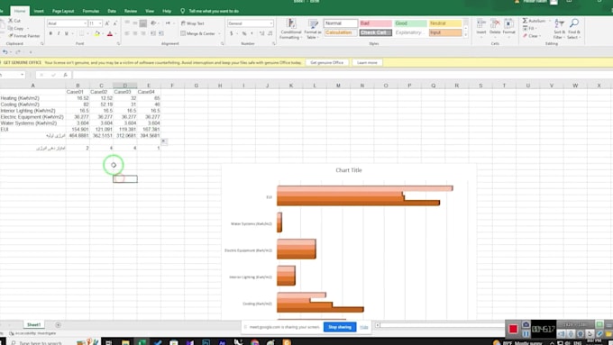Screen dimensions: 613x345
Task: Center text horizontally
Action: pyautogui.click(x=135, y=33)
